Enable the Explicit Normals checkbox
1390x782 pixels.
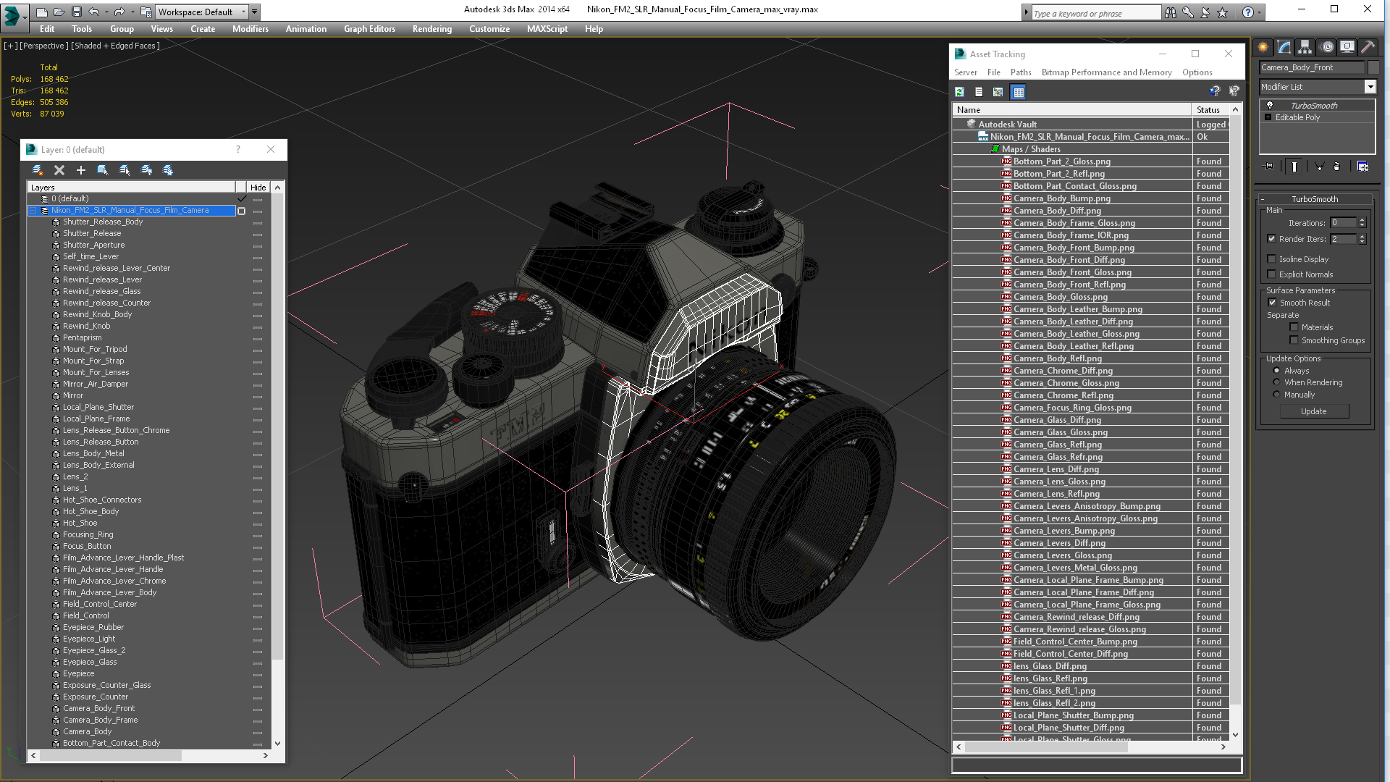[x=1272, y=274]
